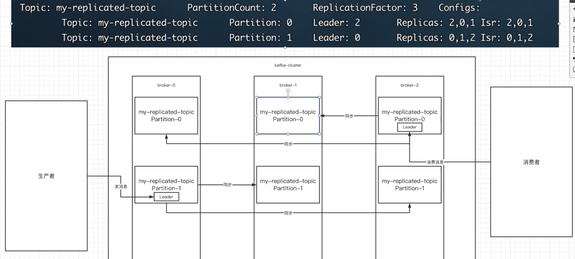Click "Replicas: 2,0,1" in terminal image

pos(436,23)
